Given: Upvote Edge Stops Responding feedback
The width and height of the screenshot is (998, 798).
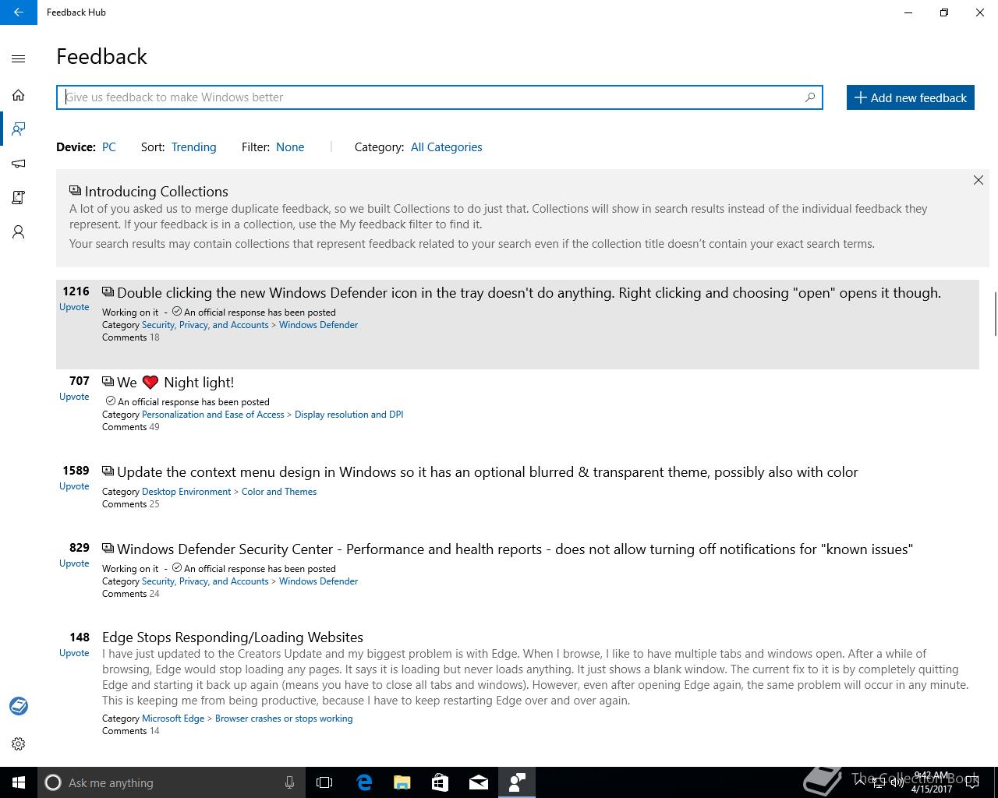Looking at the screenshot, I should [x=74, y=653].
